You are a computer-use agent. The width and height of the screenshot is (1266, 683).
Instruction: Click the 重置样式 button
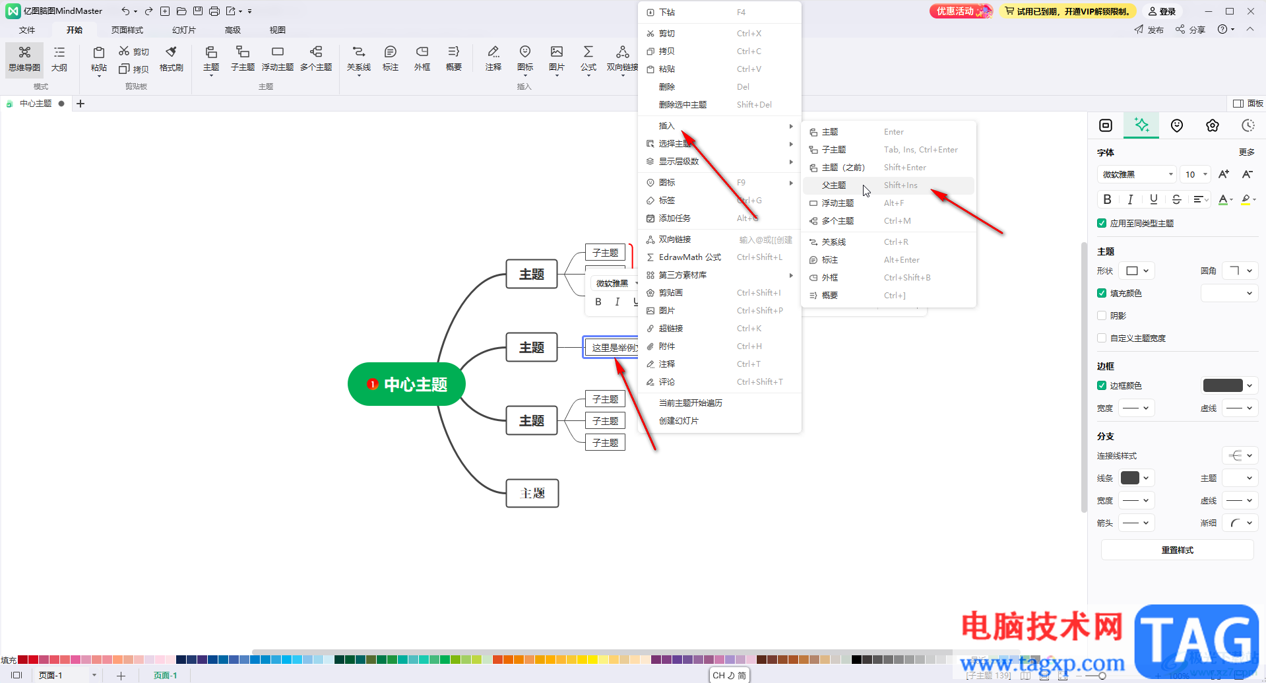click(1177, 550)
